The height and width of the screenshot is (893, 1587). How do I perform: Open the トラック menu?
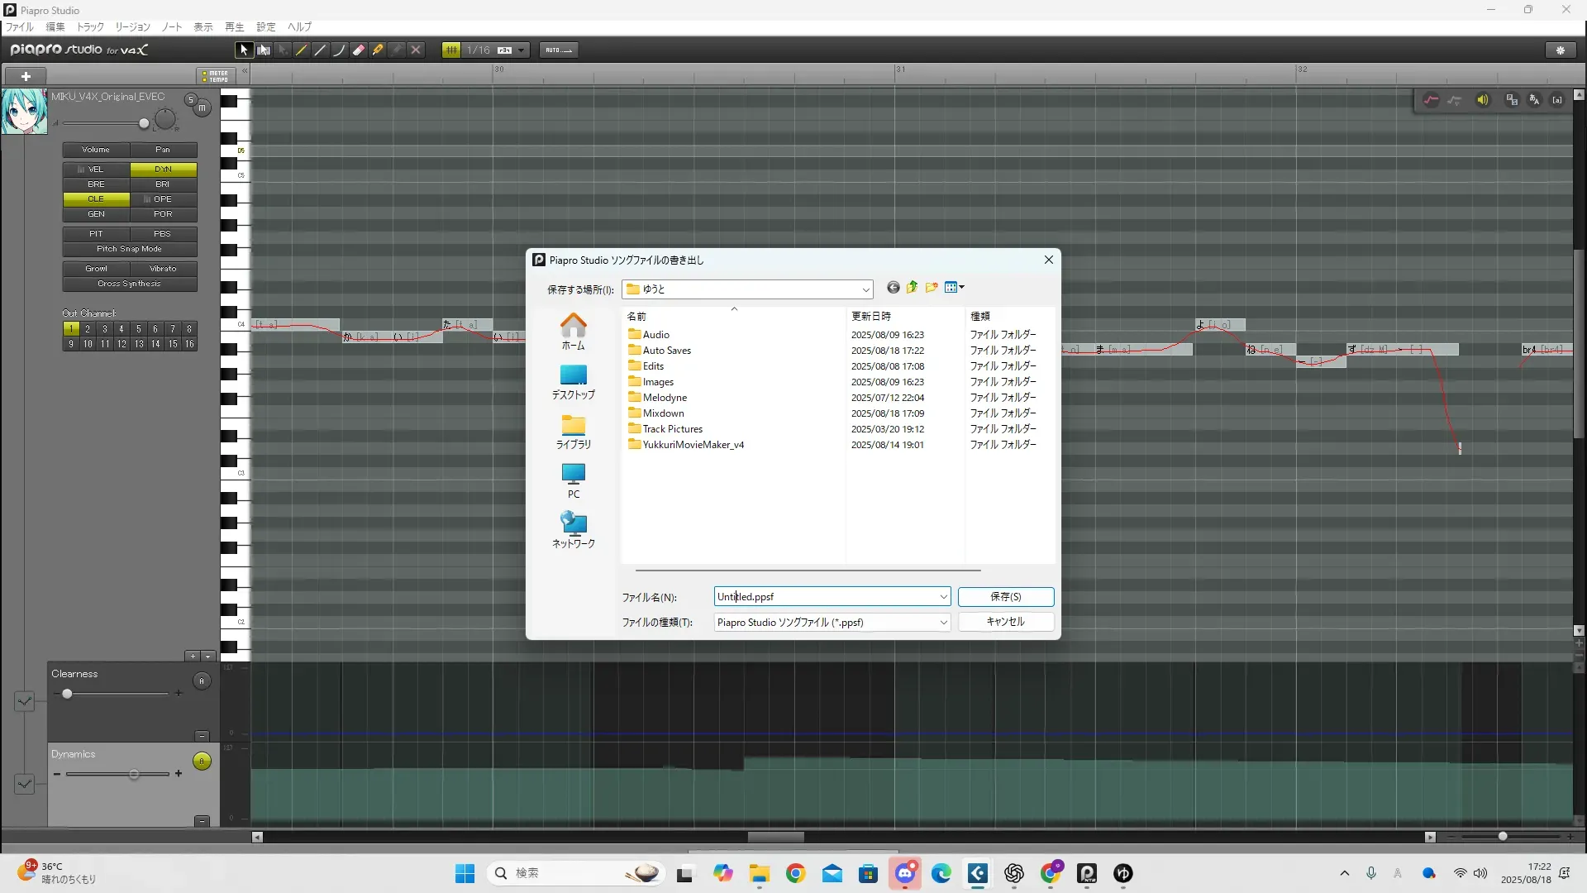[x=90, y=27]
